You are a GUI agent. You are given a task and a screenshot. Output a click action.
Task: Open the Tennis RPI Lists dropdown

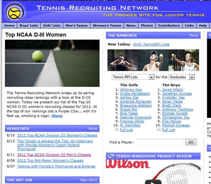133,77
